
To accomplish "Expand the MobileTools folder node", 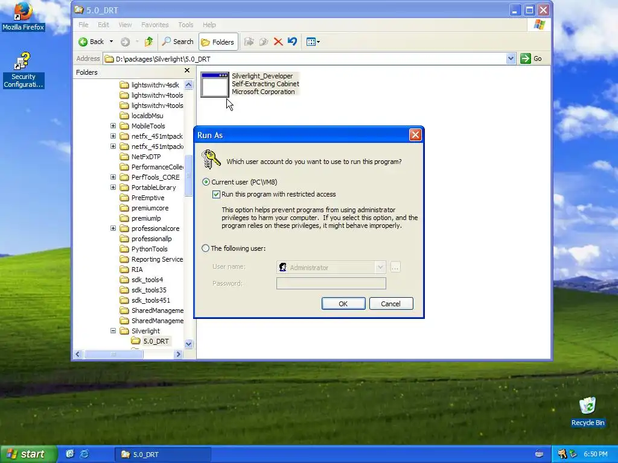I will [113, 126].
